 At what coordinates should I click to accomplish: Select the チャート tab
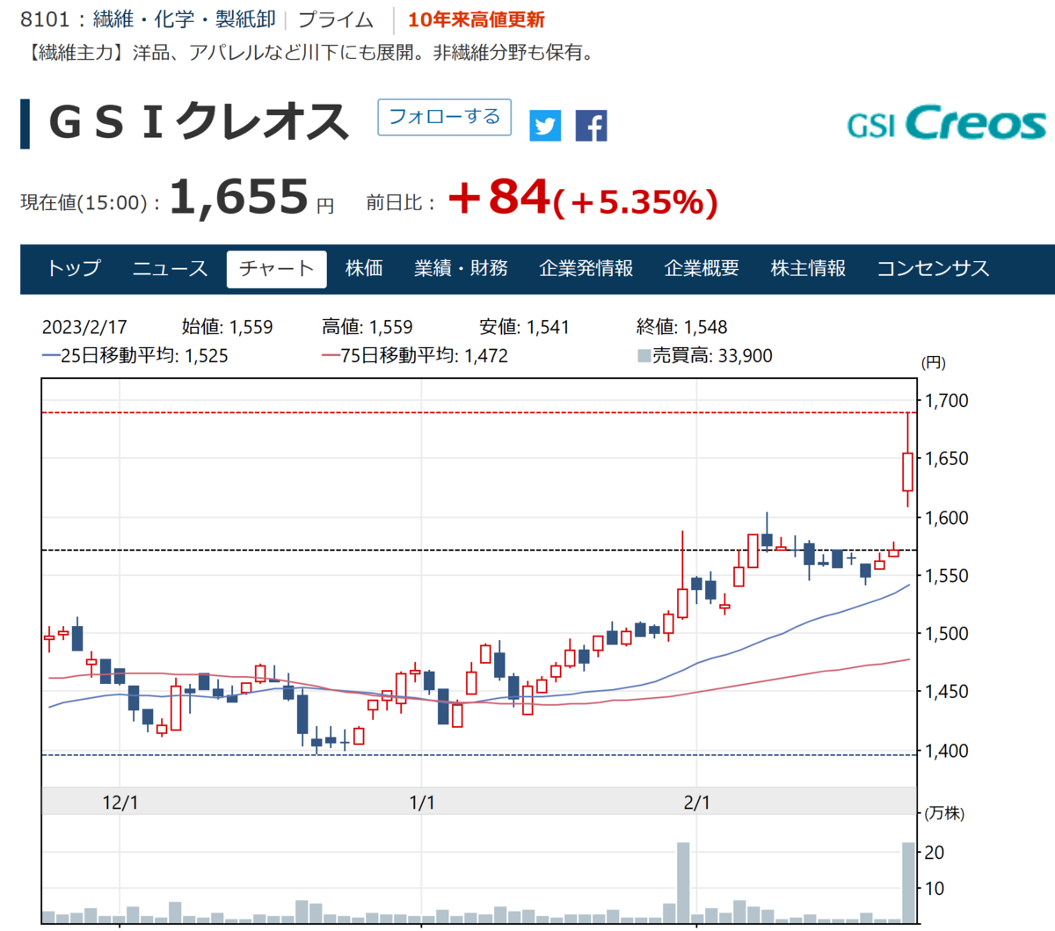[x=276, y=268]
